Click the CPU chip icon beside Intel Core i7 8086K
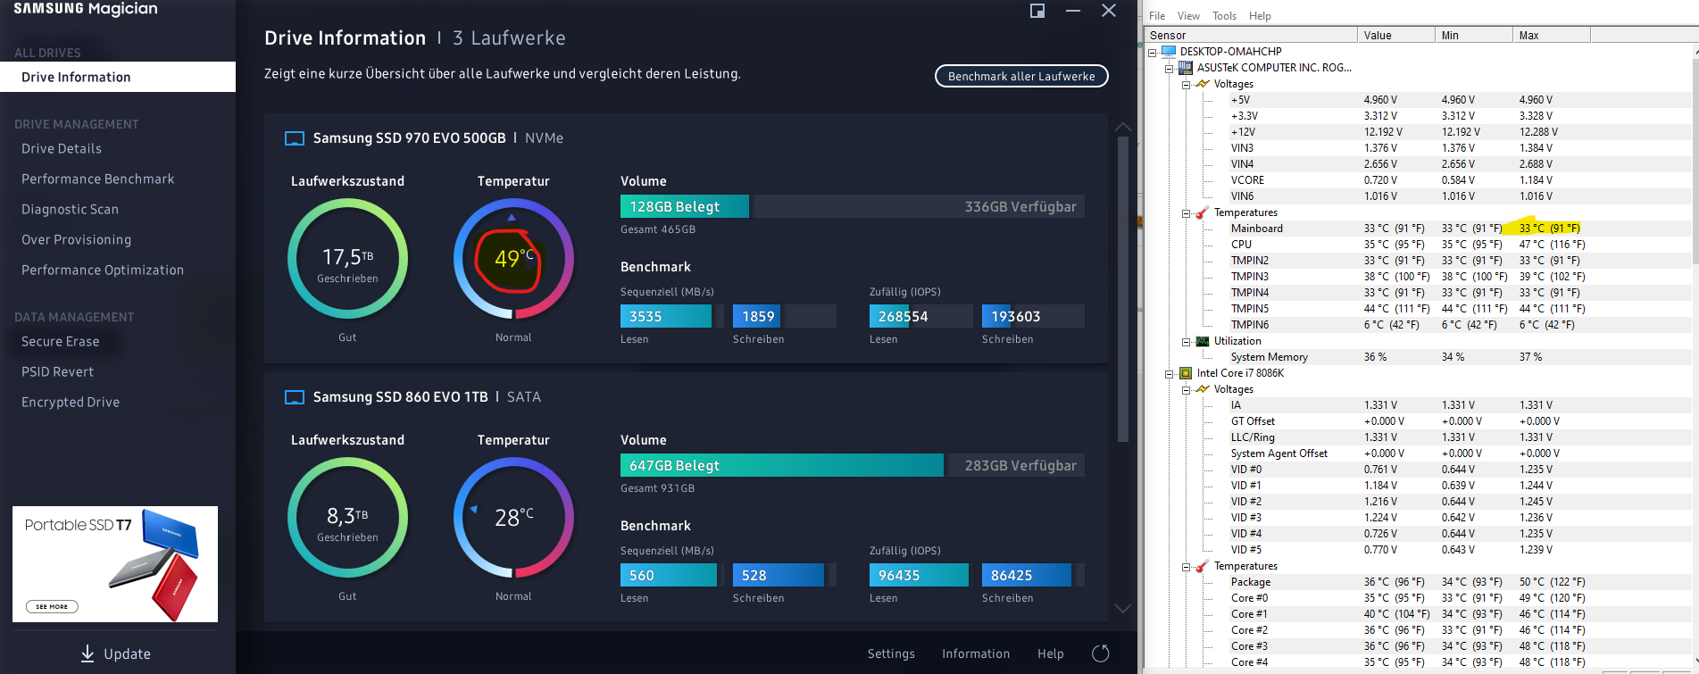1699x674 pixels. tap(1186, 373)
